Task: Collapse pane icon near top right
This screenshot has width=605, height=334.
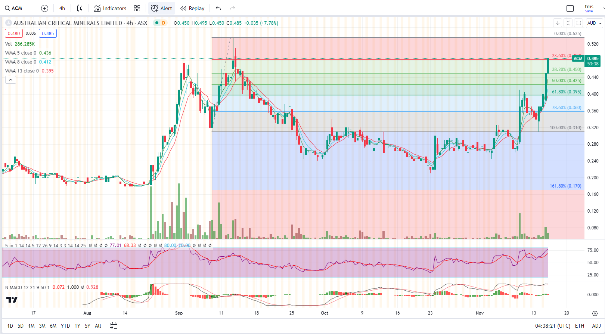Action: point(568,23)
